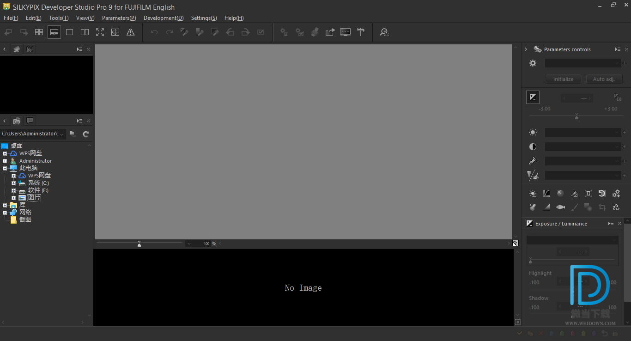Collapse the 此电脑 tree node
The image size is (631, 341).
tap(5, 168)
